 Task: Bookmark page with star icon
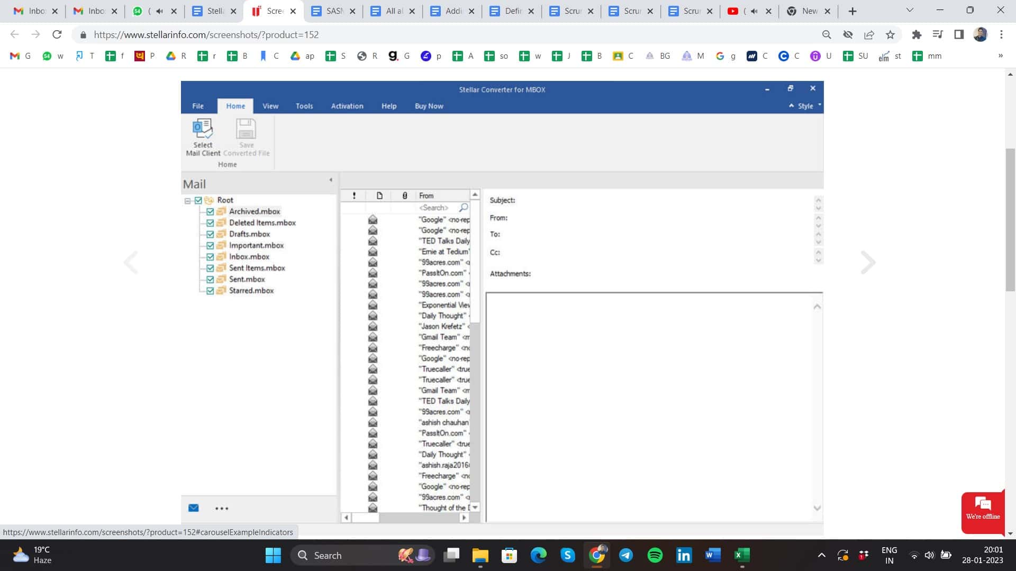click(x=890, y=35)
